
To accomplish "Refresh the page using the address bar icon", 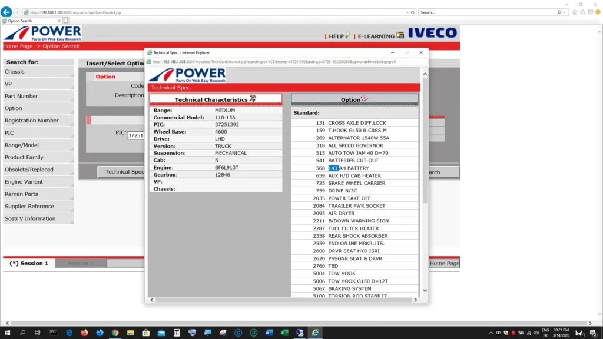I will [x=412, y=12].
